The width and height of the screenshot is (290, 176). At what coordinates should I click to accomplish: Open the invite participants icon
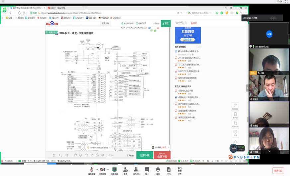(x=125, y=170)
